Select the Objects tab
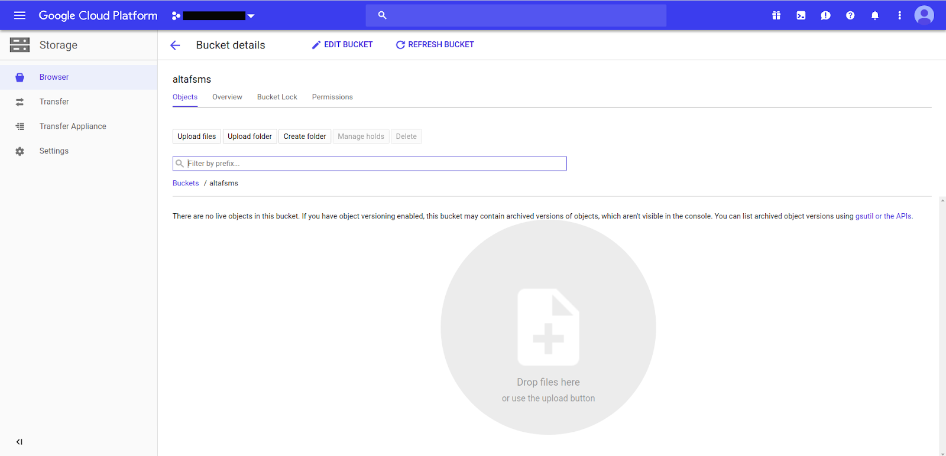Screen dimensions: 946x456 (185, 97)
